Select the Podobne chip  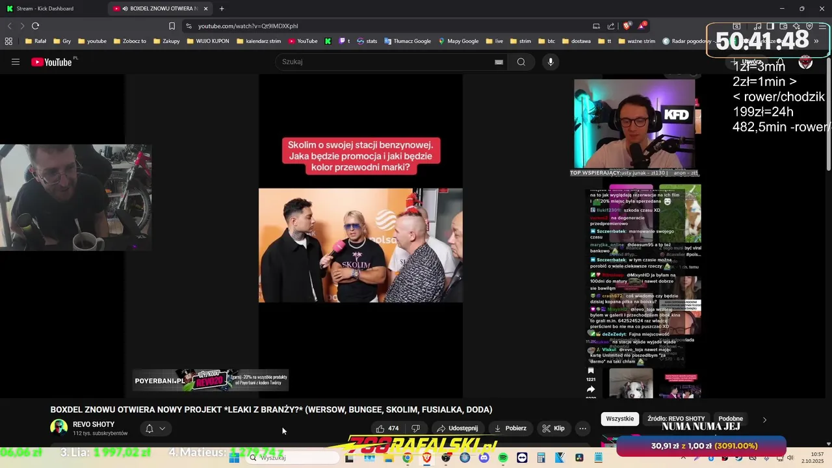(x=731, y=419)
